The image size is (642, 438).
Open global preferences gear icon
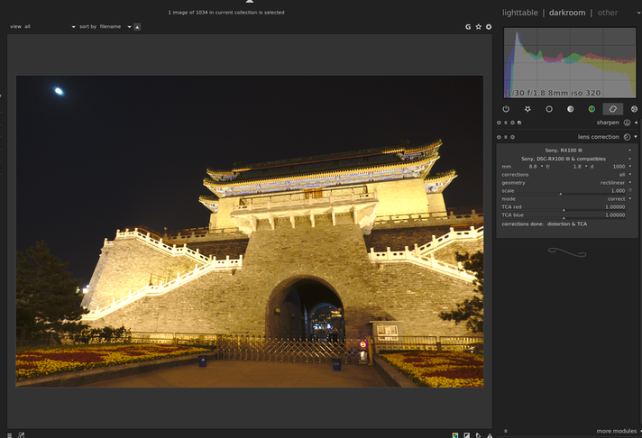(x=489, y=27)
